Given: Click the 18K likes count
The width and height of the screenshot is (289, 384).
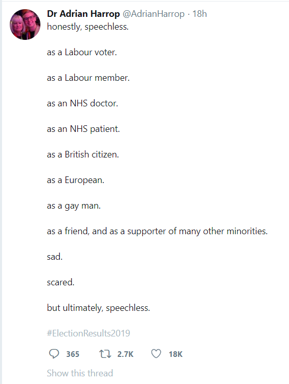Looking at the screenshot, I should 175,354.
